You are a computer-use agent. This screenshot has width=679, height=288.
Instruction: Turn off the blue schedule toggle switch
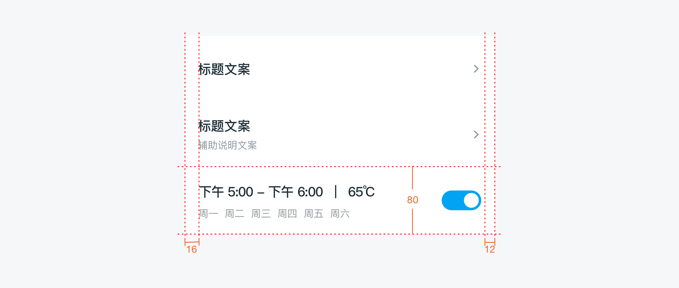461,200
